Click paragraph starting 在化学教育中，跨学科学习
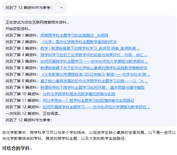The width and height of the screenshot is (177, 155). pos(89,135)
